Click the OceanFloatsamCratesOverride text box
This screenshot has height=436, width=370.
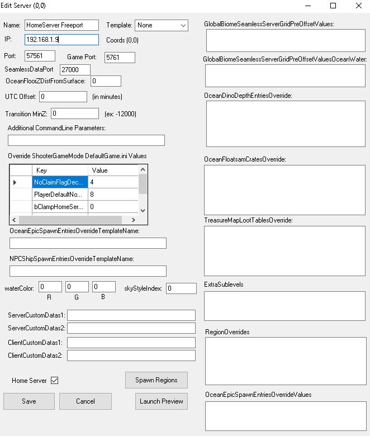tap(284, 190)
